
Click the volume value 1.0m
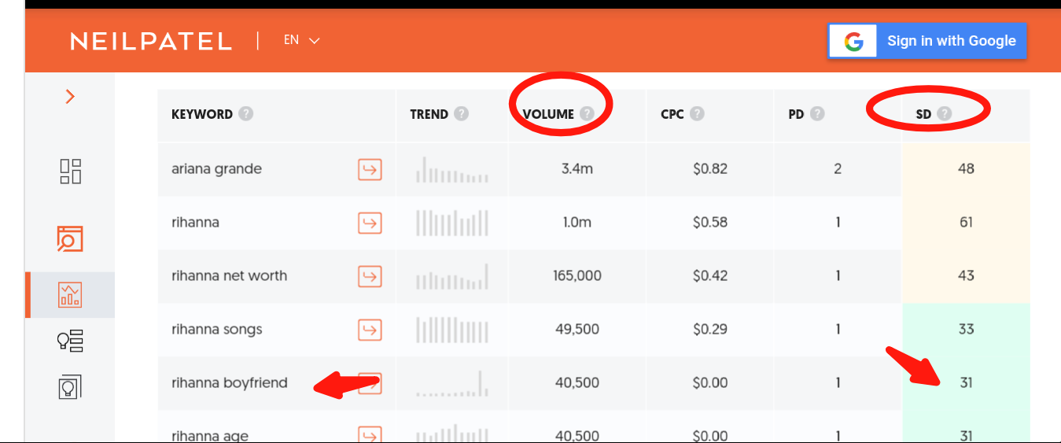577,223
